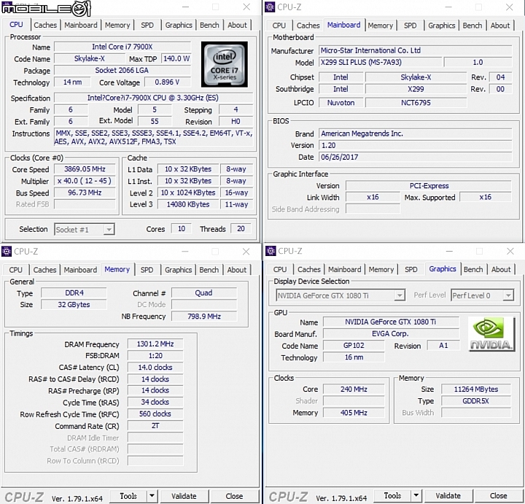Click NB Frequency 798.9 MHz value
This screenshot has width=525, height=504.
pyautogui.click(x=204, y=317)
